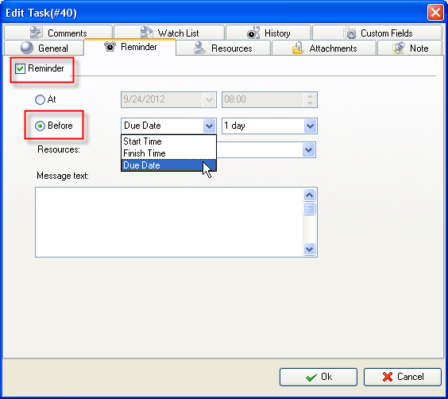Confirm changes with the Ok button

pos(319,377)
